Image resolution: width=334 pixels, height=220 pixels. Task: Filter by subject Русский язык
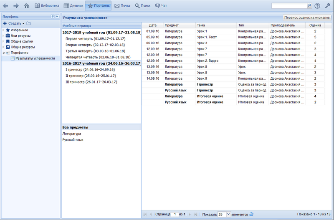click(73, 140)
